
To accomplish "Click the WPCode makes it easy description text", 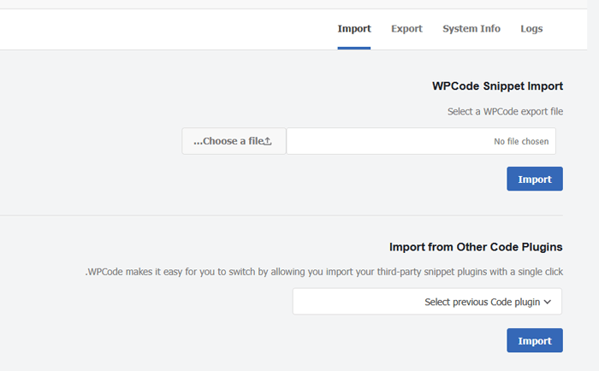I will click(324, 272).
